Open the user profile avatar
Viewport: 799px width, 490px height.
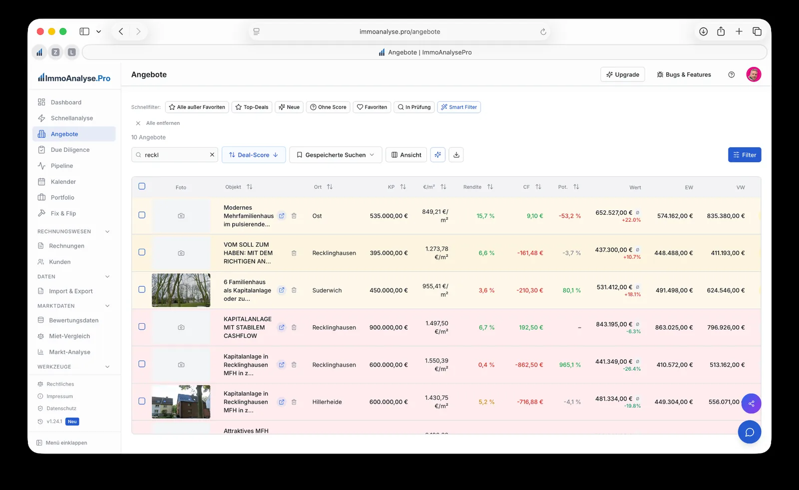pos(754,74)
